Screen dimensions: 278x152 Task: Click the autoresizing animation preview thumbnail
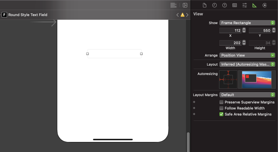click(x=257, y=80)
